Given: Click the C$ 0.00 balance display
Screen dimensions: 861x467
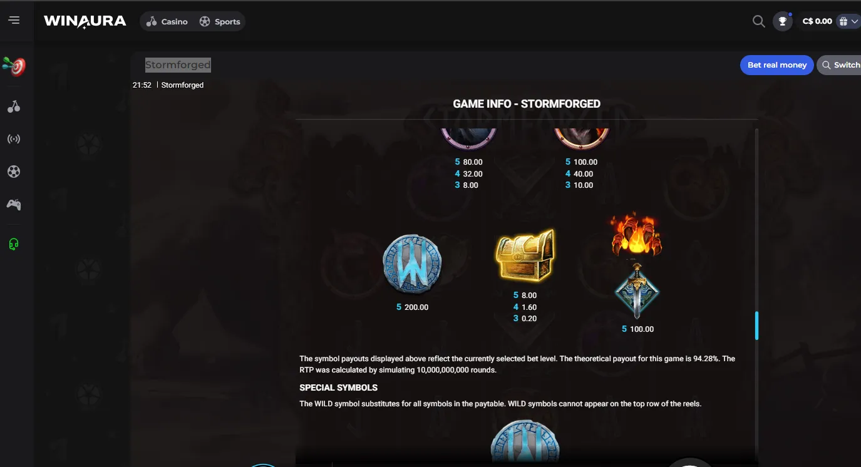Looking at the screenshot, I should coord(817,21).
